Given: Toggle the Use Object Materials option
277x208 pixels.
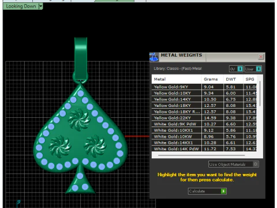Looking at the screenshot, I should (255, 164).
